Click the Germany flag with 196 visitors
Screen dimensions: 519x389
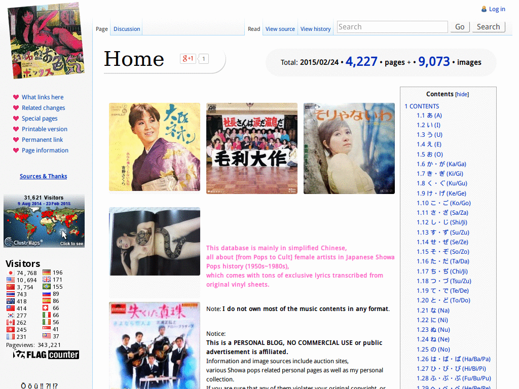tap(47, 273)
